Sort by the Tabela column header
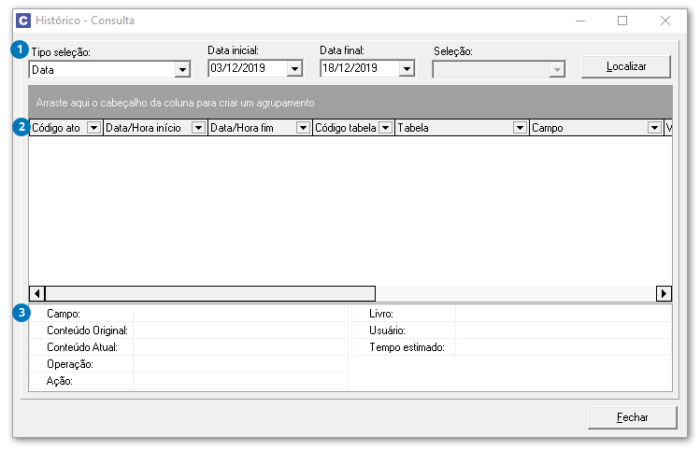700x450 pixels. pyautogui.click(x=452, y=128)
